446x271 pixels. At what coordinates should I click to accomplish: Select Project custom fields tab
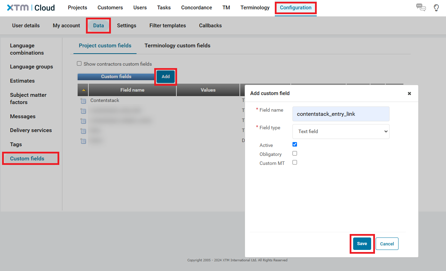(105, 46)
